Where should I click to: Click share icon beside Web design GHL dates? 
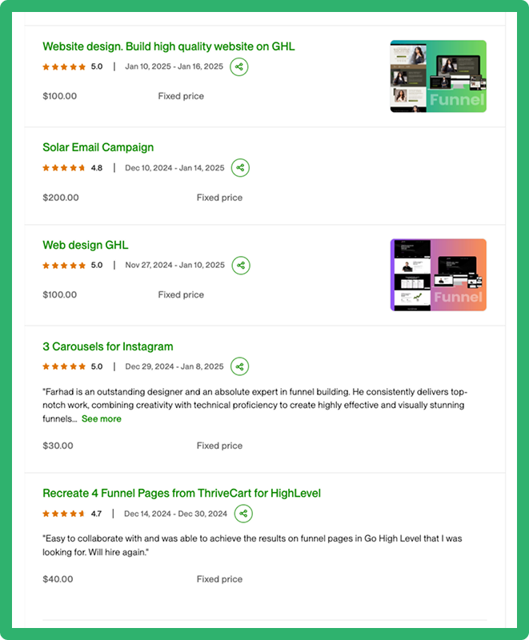tap(241, 266)
